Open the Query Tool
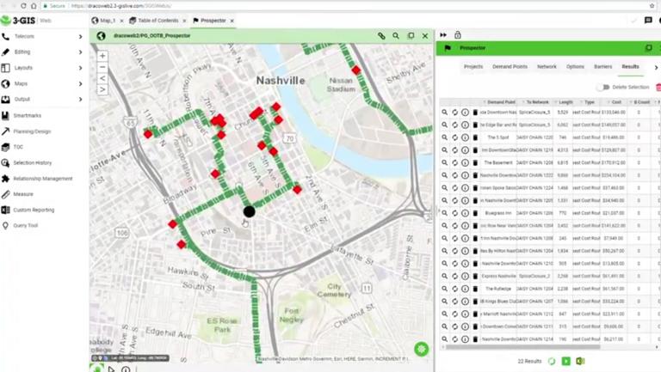The image size is (661, 372). (25, 226)
